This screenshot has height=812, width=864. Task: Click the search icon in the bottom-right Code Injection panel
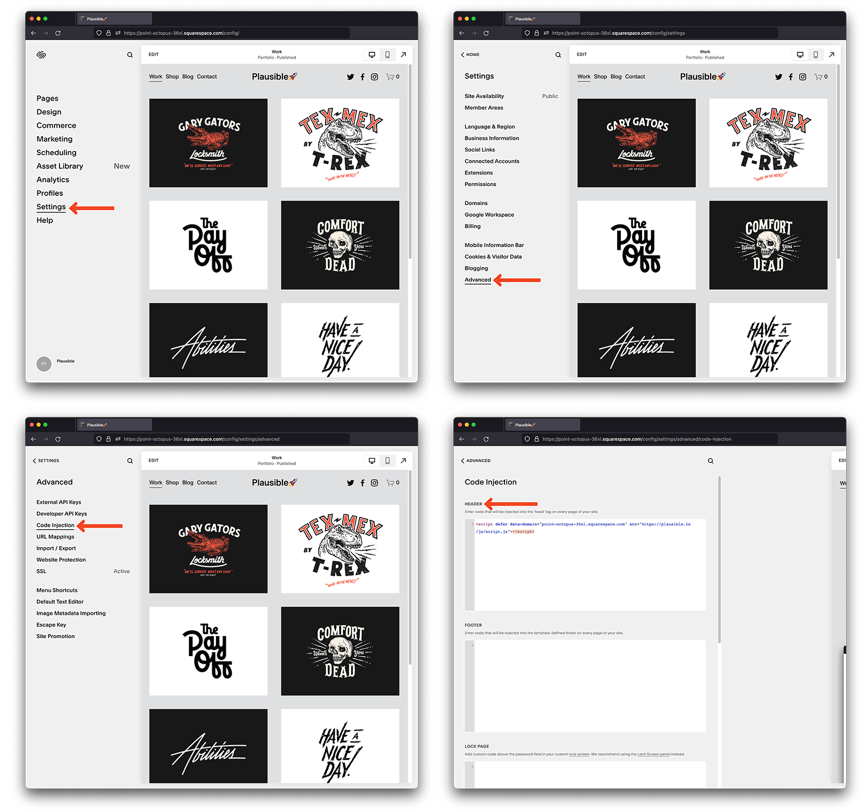tap(711, 461)
